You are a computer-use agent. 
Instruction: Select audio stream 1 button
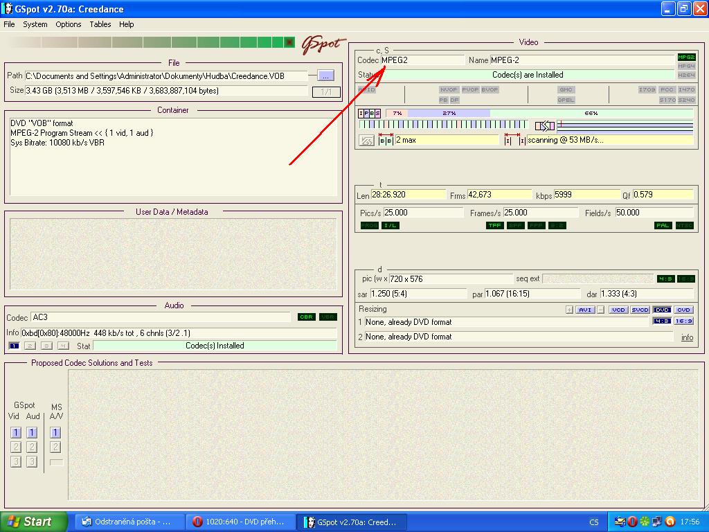(14, 346)
